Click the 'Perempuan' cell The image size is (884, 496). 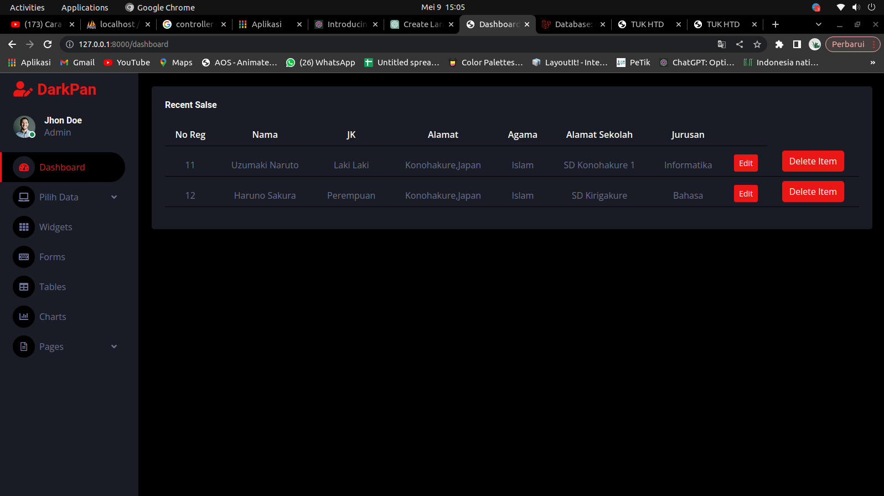[351, 195]
